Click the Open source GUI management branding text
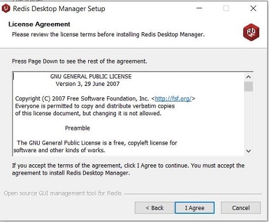Image resolution: width=269 pixels, height=222 pixels. click(63, 193)
